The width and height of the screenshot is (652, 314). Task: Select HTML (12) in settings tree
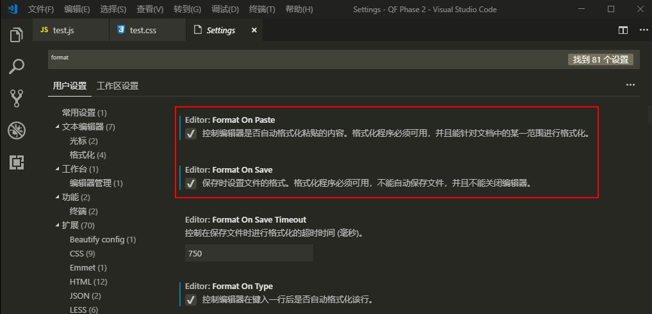[88, 281]
